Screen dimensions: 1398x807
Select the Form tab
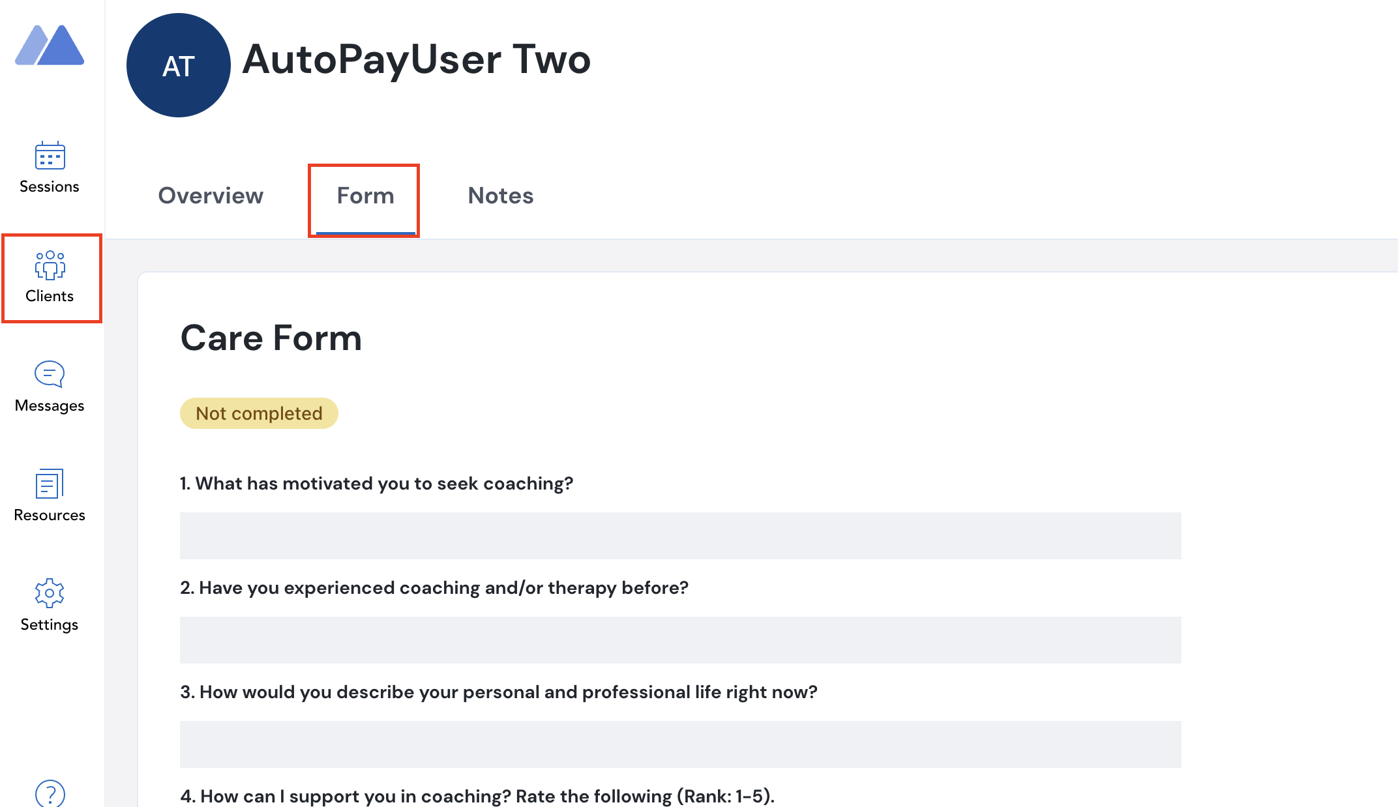tap(365, 196)
